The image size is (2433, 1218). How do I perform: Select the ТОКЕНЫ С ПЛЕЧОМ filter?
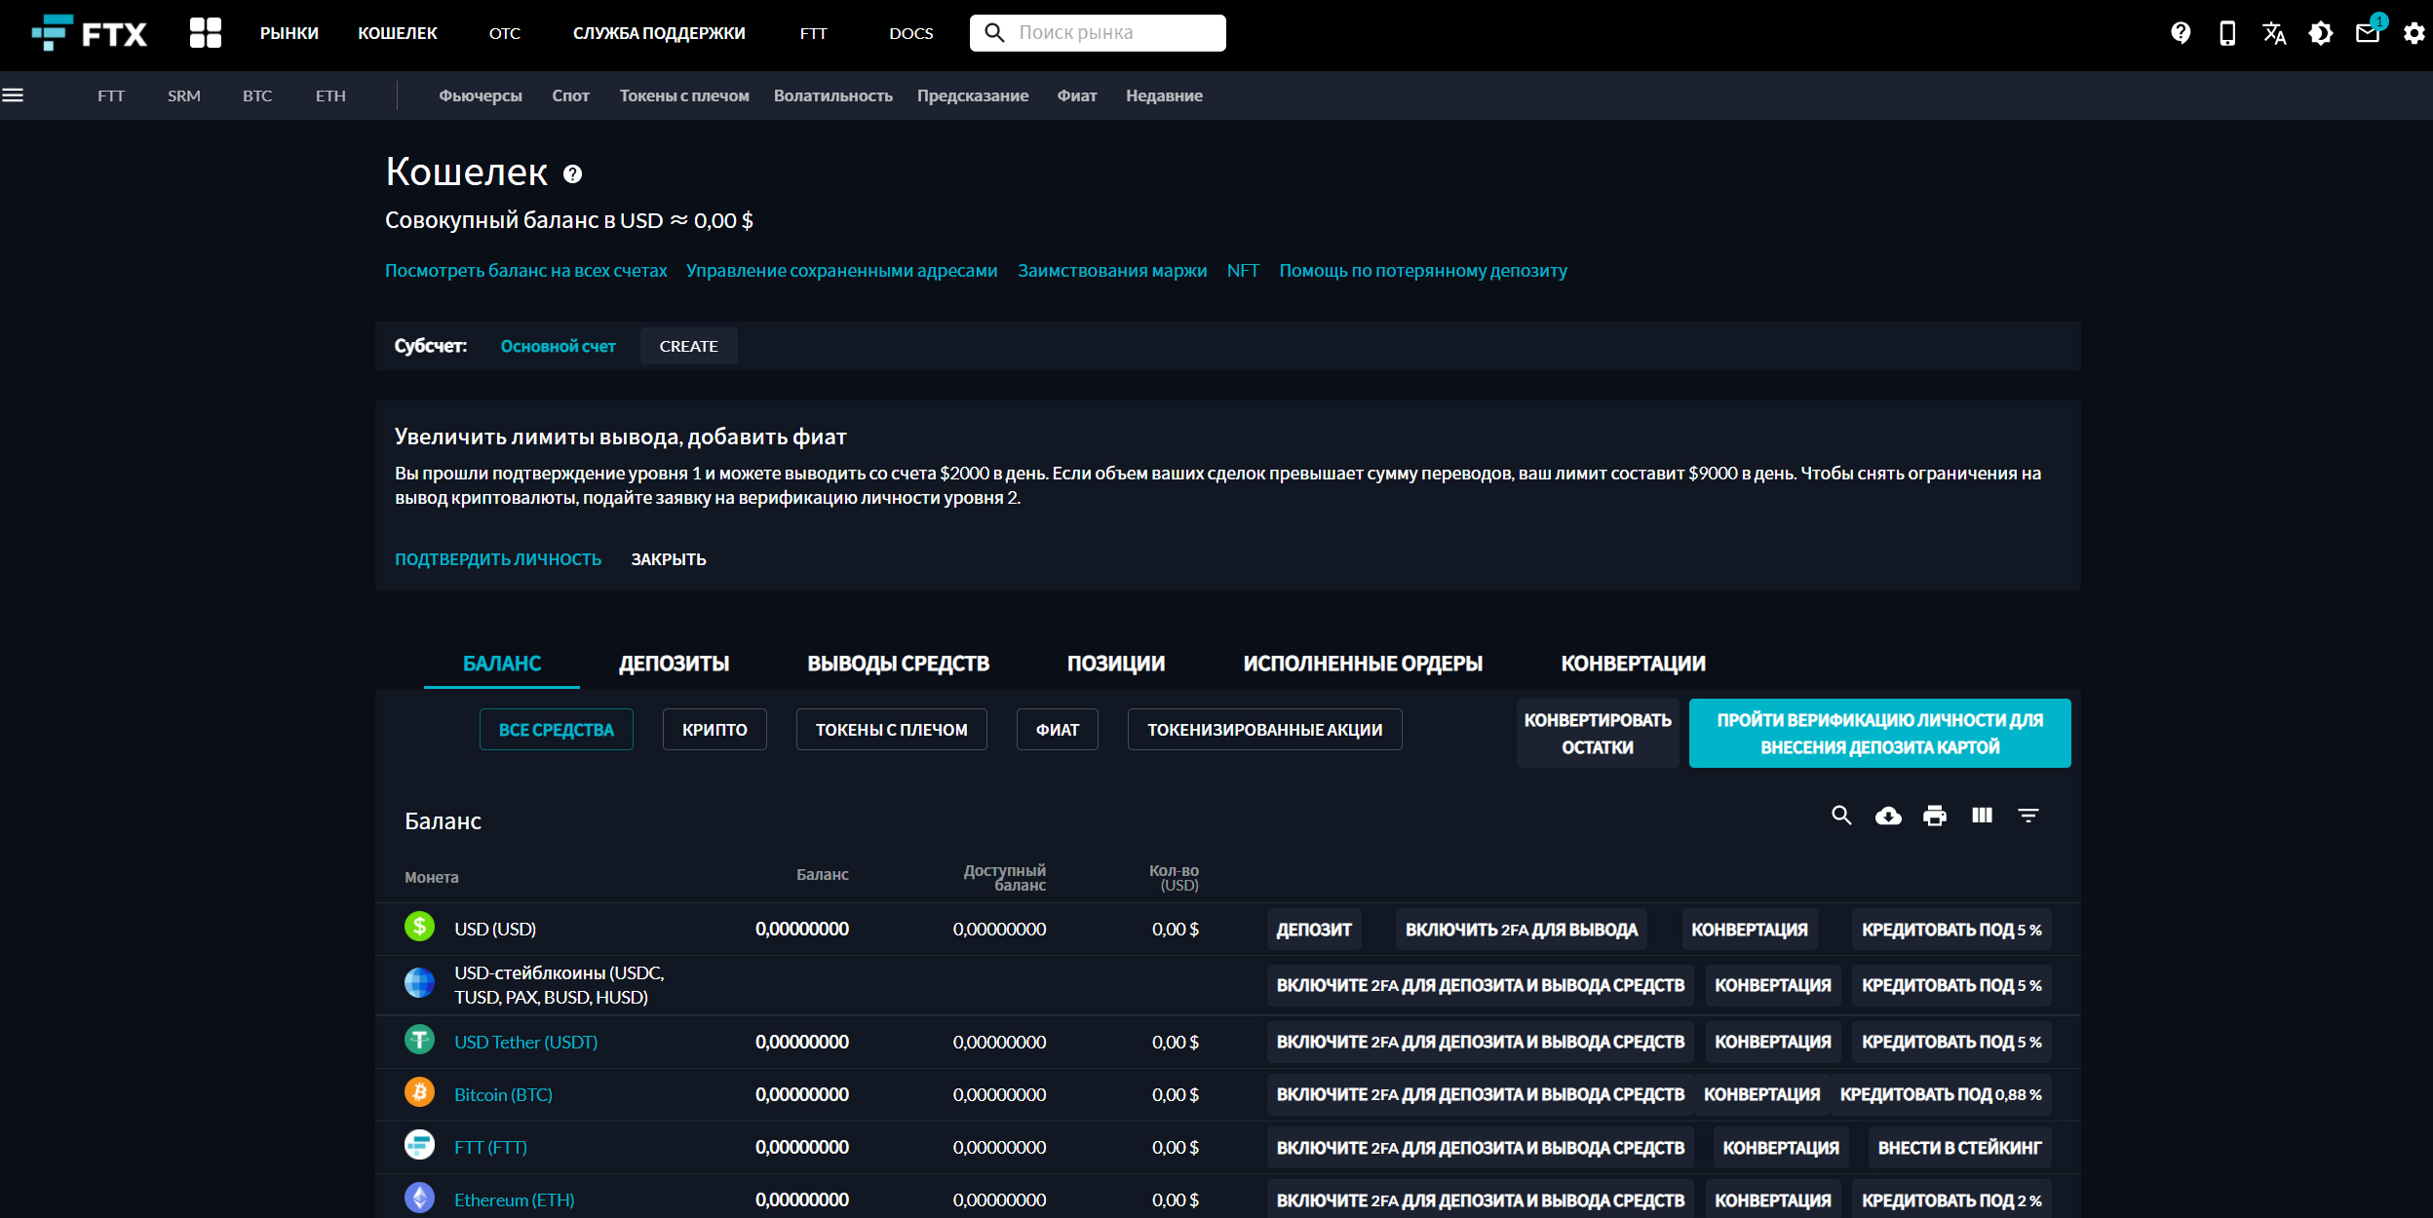(892, 730)
